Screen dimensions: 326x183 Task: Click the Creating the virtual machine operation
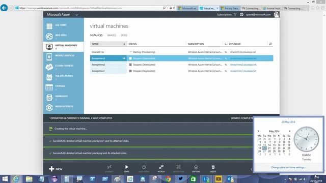(148, 129)
